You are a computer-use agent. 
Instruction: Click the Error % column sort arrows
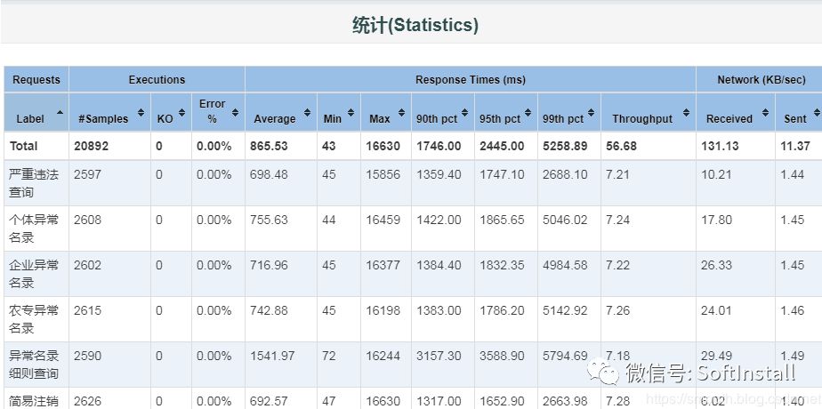235,113
